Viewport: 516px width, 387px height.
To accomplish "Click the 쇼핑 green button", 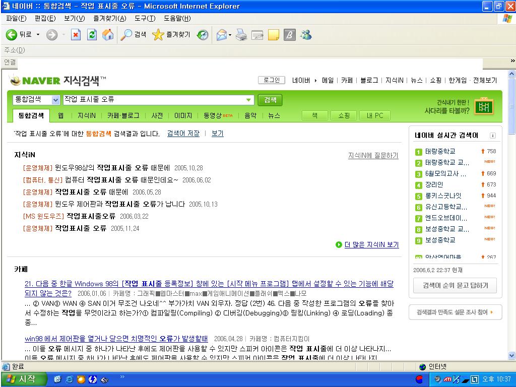I will coord(344,115).
